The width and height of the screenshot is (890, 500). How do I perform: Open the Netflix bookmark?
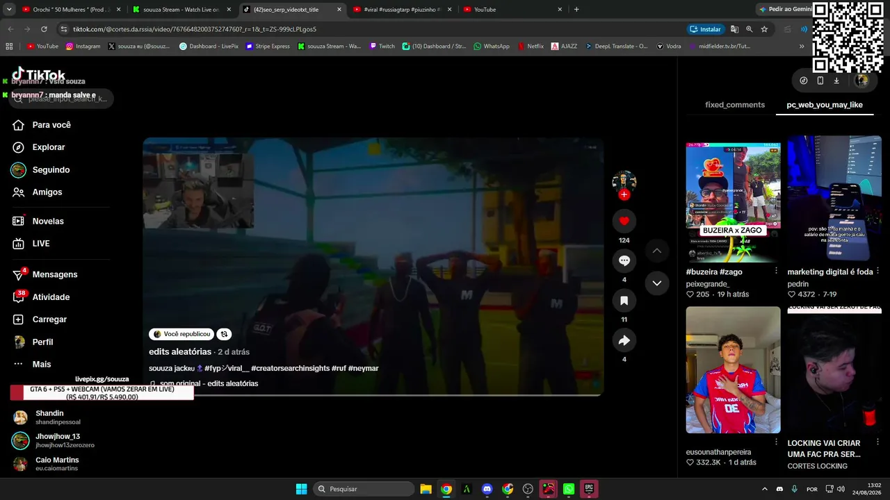point(530,47)
